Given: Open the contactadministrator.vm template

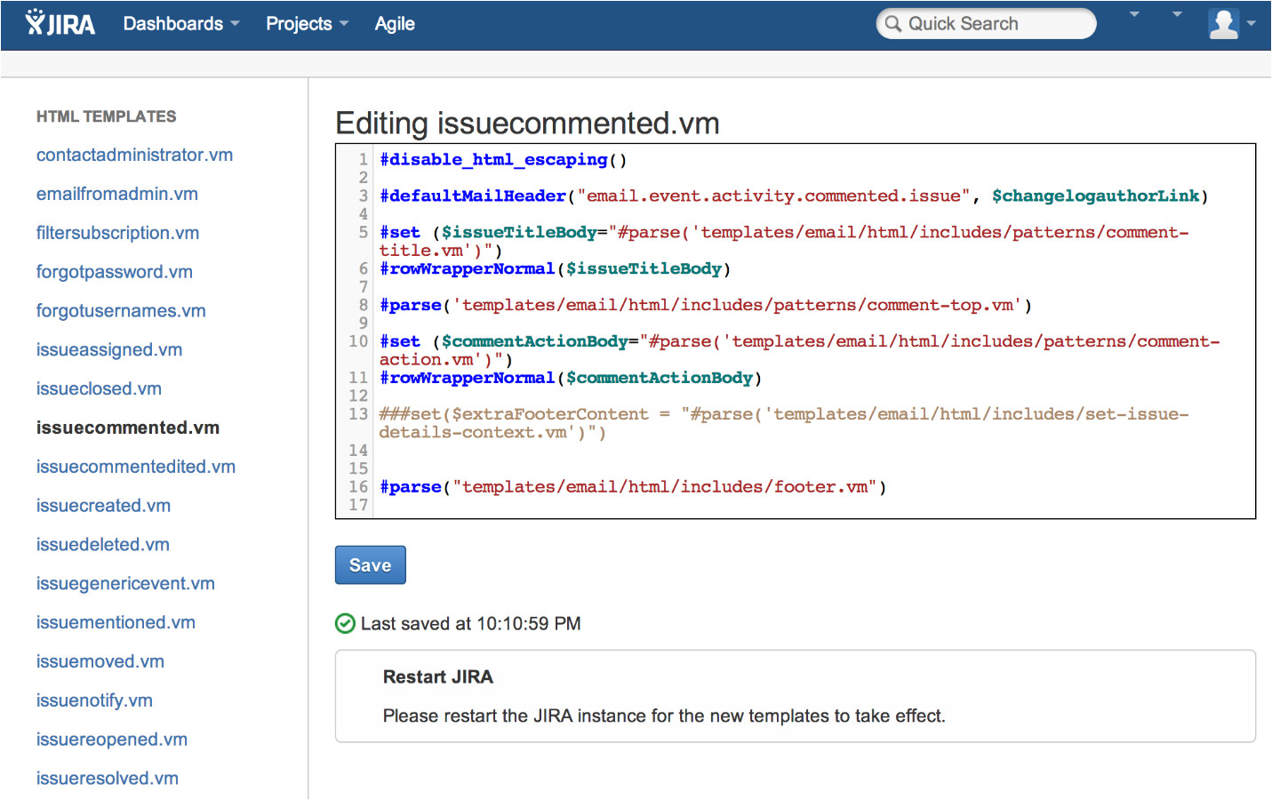Looking at the screenshot, I should (134, 155).
